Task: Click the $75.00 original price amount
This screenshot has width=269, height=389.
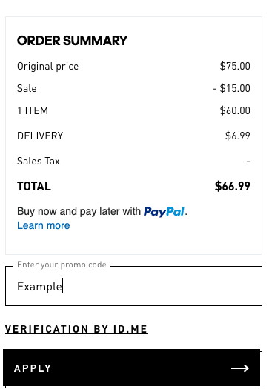Action: (235, 66)
